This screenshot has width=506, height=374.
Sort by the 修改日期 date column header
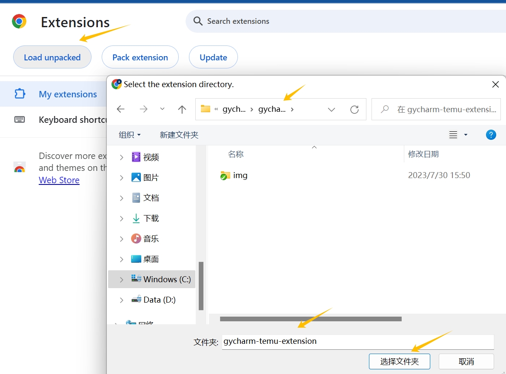pyautogui.click(x=423, y=154)
